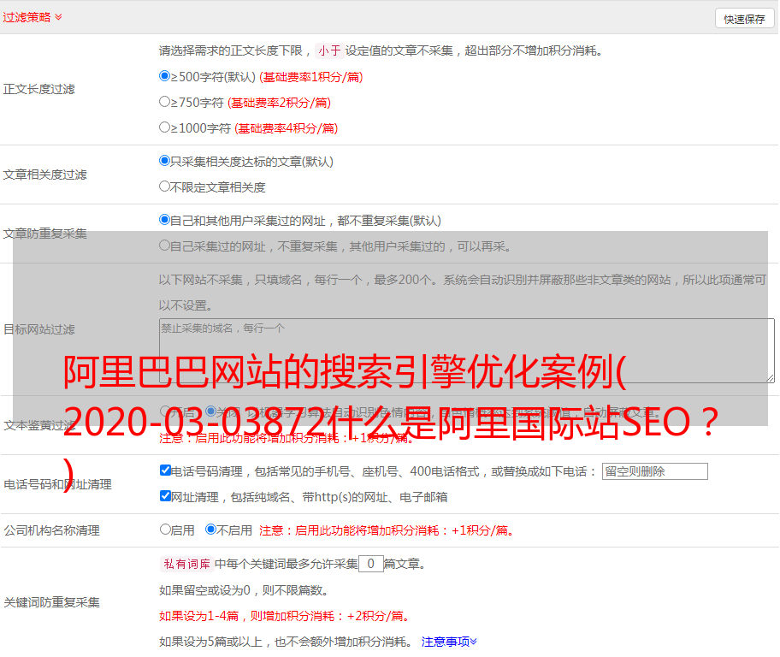The height and width of the screenshot is (657, 780).
Task: Click the 基础费率1积分/篇 red text
Action: coord(311,77)
